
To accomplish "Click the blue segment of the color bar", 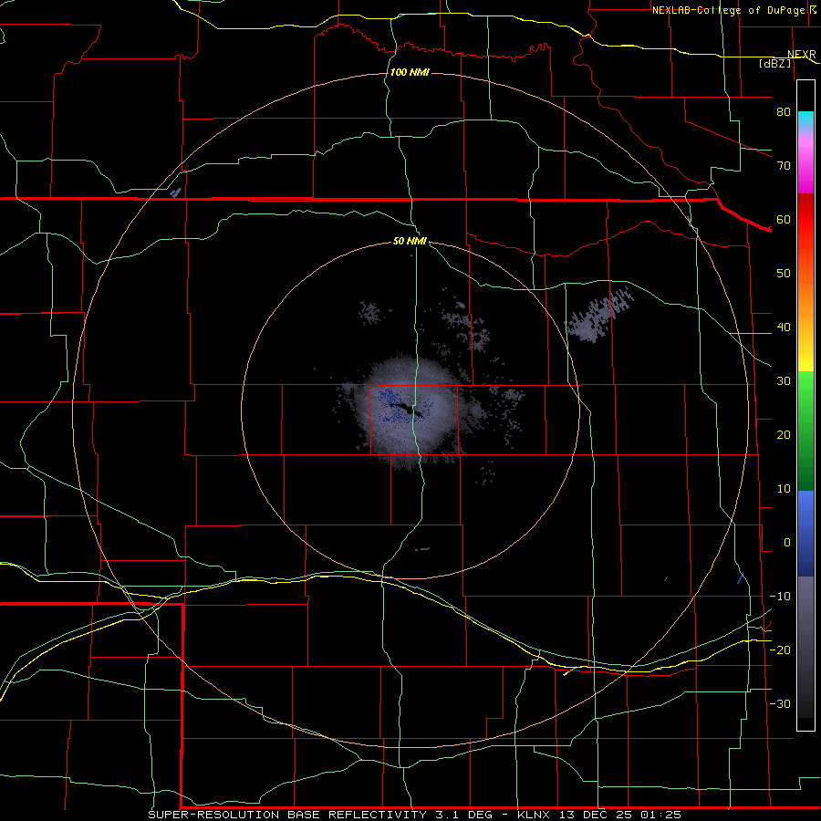I will click(805, 533).
